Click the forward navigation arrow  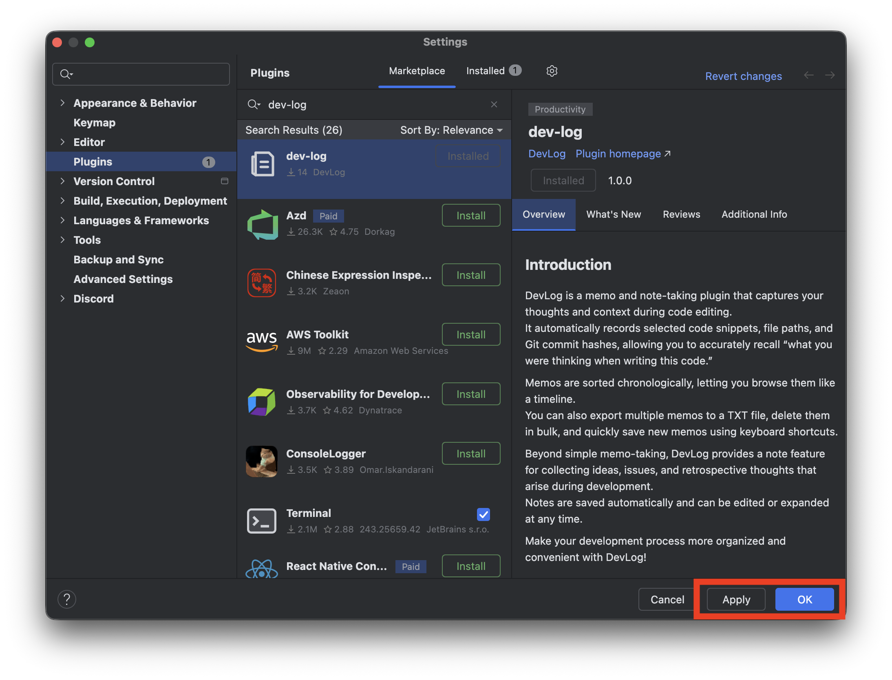pyautogui.click(x=830, y=75)
